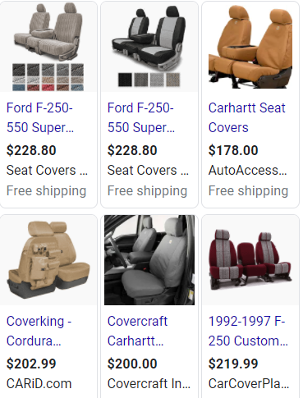The width and height of the screenshot is (303, 398).
Task: Open first Ford F-250-550 Super title link
Action: pos(40,117)
